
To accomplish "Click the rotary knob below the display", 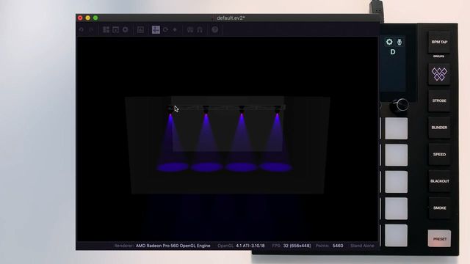I will (x=399, y=106).
